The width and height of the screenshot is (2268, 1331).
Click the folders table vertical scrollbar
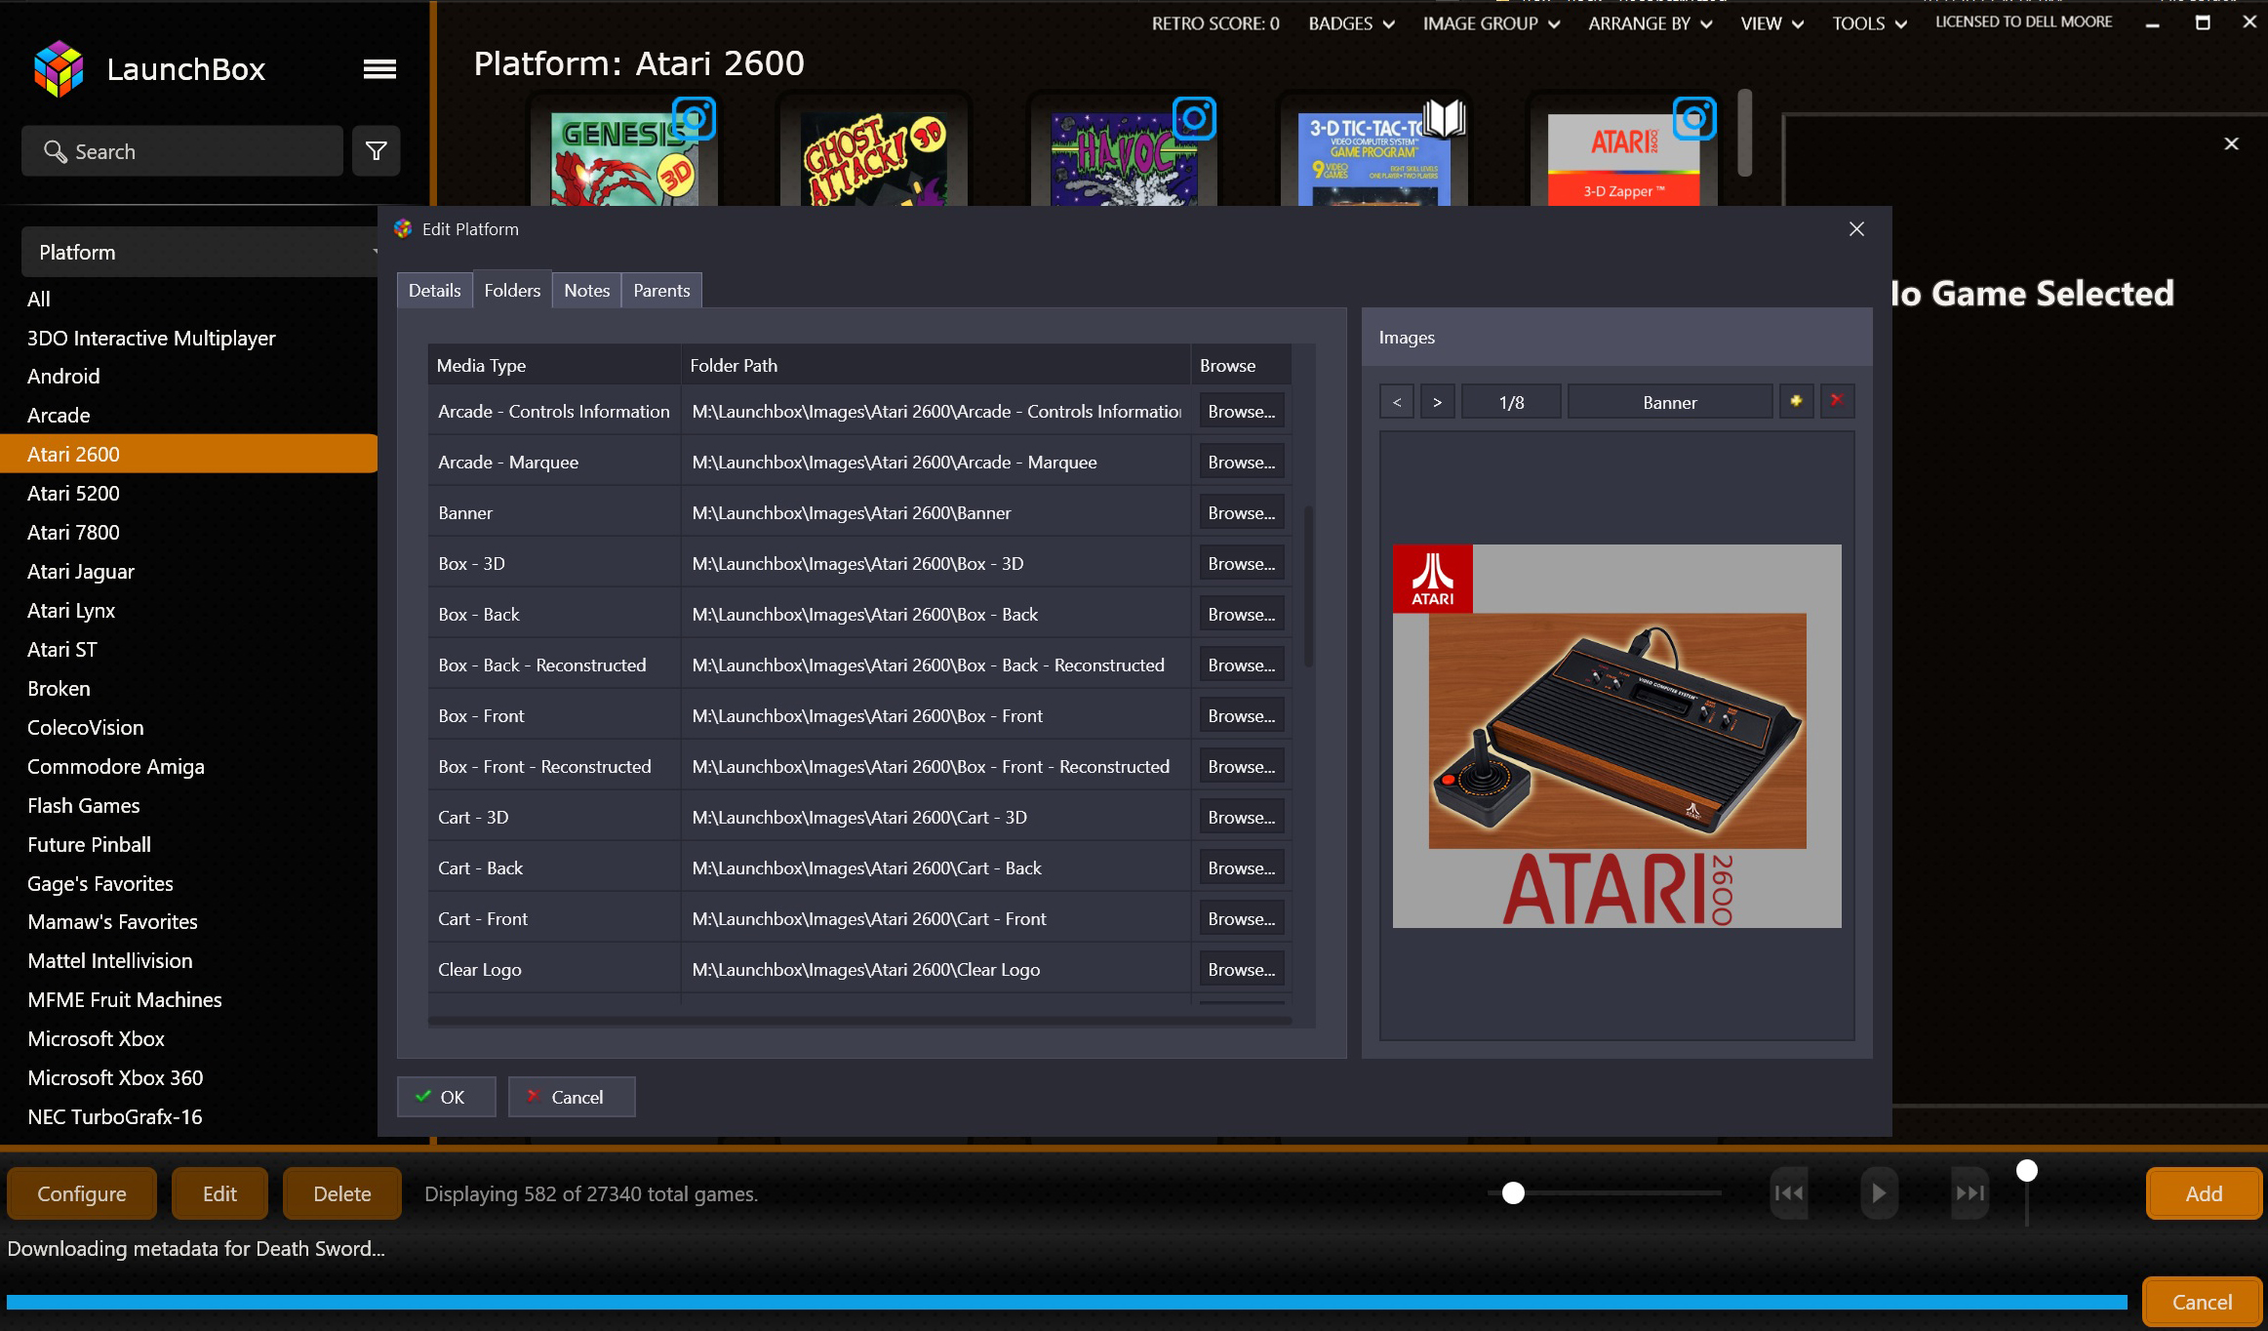tap(1308, 585)
